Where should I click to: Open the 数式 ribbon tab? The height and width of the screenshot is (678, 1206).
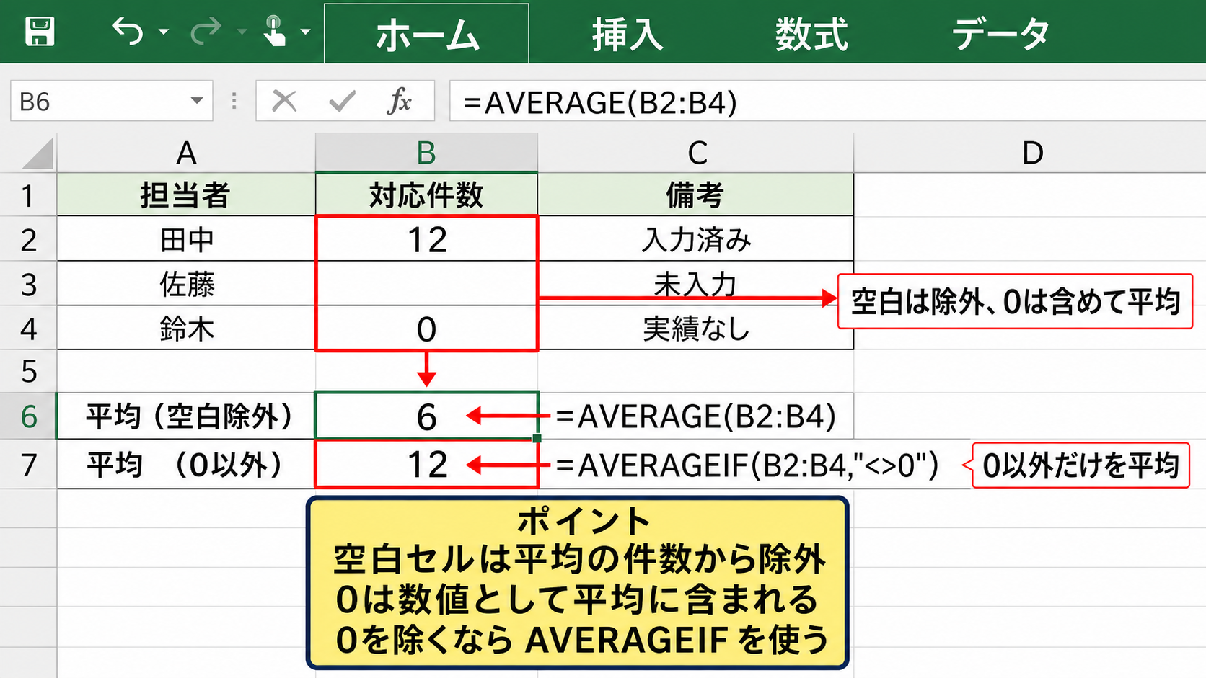pyautogui.click(x=811, y=34)
